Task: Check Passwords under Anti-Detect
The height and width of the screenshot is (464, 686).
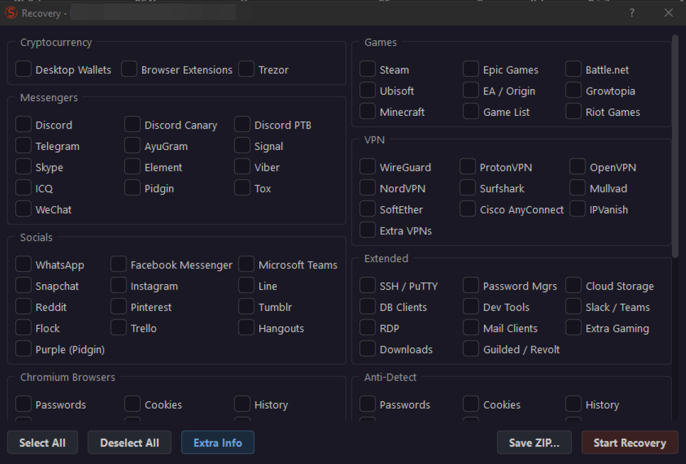Action: tap(367, 404)
